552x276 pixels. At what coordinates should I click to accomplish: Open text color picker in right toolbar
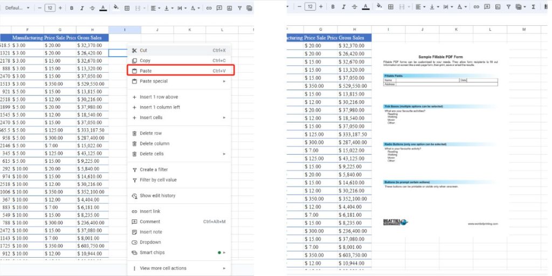[x=366, y=6]
